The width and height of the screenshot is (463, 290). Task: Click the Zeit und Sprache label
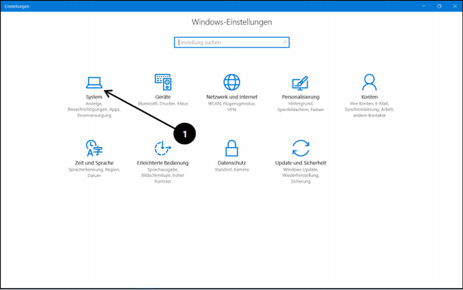coord(94,162)
